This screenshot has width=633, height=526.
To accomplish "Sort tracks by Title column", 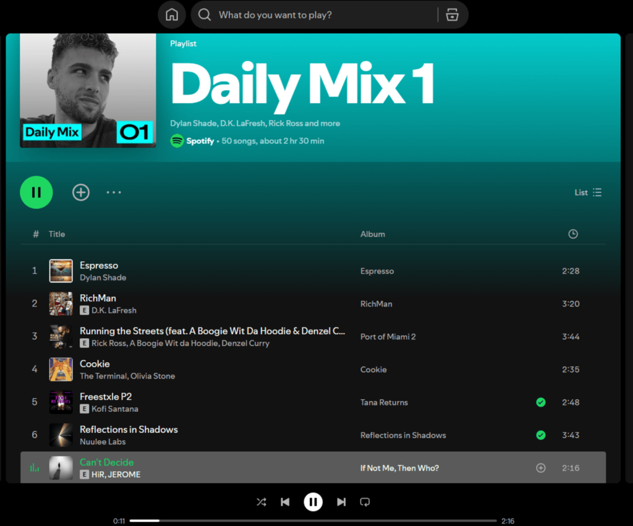I will pyautogui.click(x=57, y=234).
